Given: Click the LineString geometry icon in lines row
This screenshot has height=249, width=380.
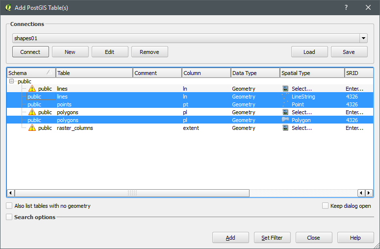Looking at the screenshot, I should tap(285, 97).
